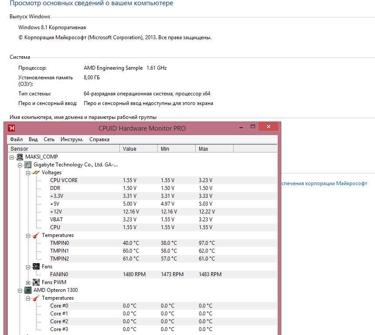Select the +5V voltage row
Viewport: 375px width, 335px height.
(x=163, y=204)
